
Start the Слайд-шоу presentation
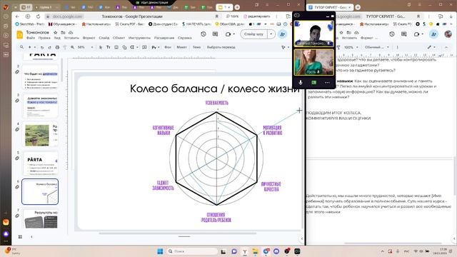(254, 34)
